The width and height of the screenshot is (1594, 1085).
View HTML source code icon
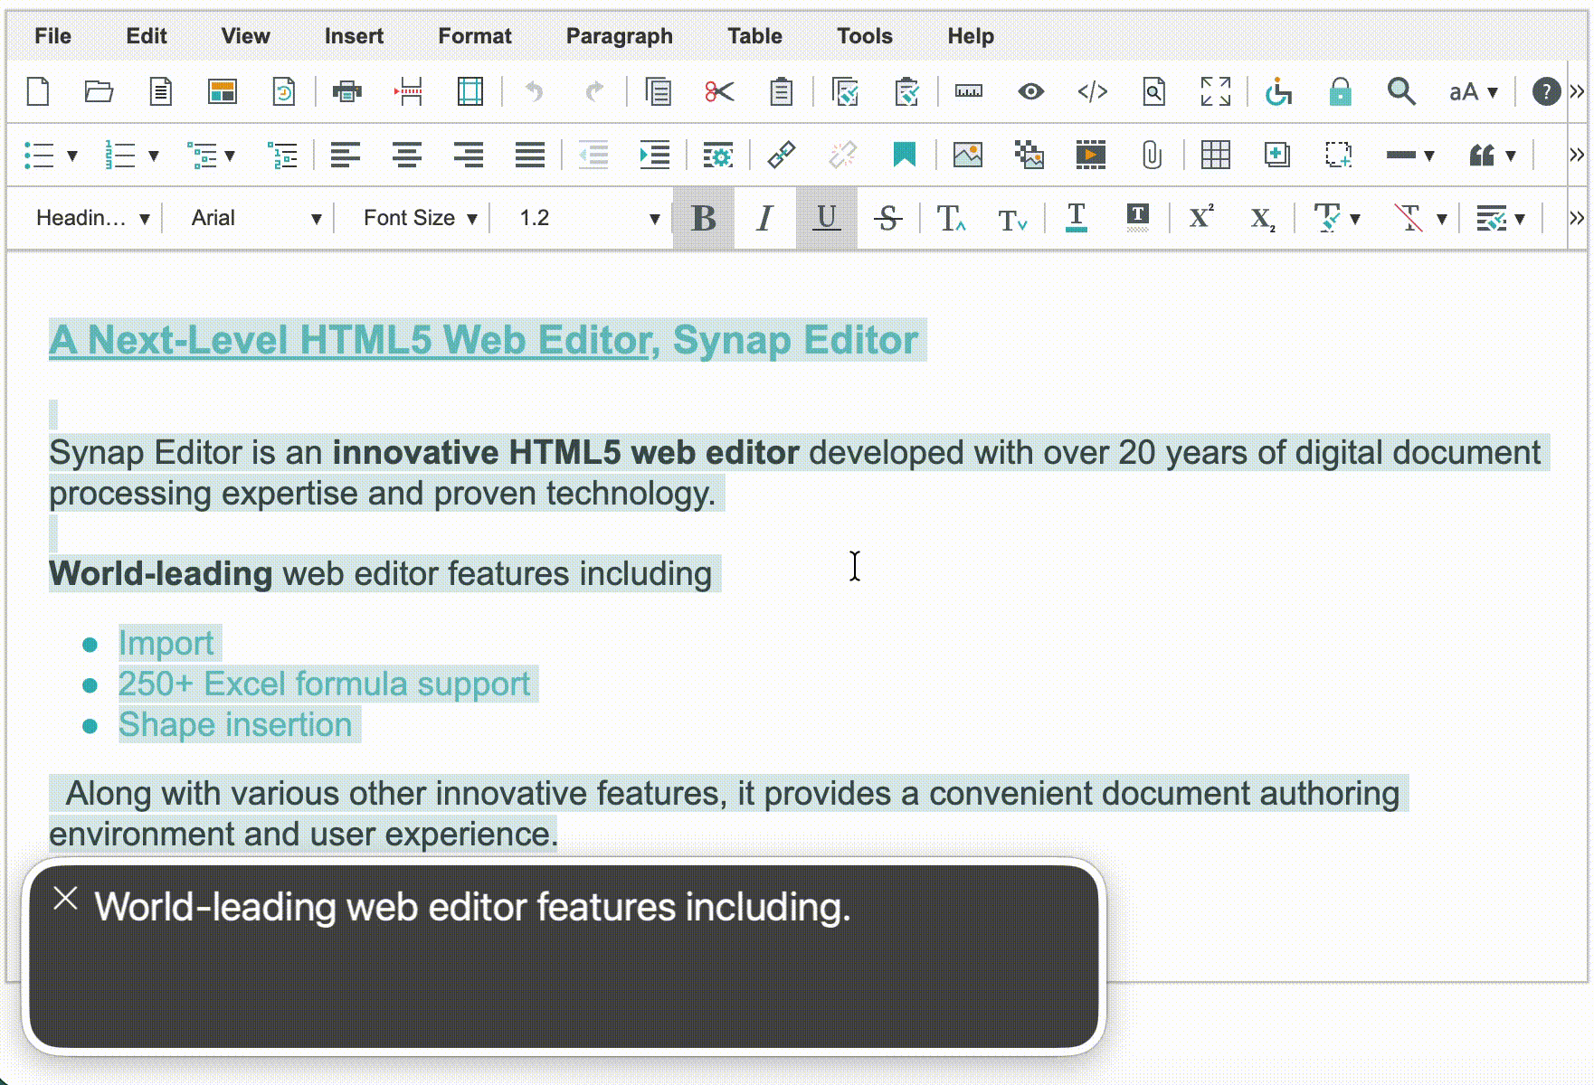click(x=1092, y=91)
